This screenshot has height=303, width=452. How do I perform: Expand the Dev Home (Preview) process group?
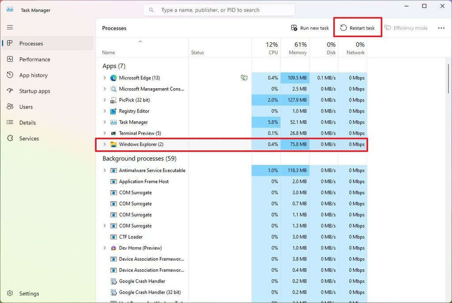104,248
